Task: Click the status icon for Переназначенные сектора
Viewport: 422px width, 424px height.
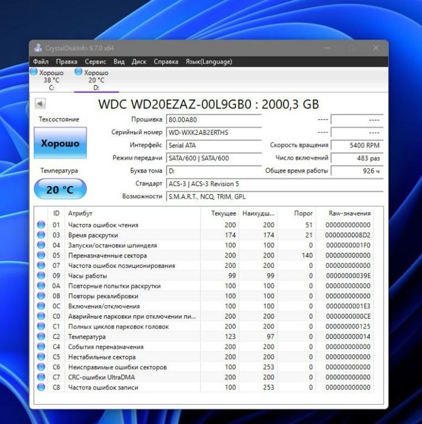Action: point(41,255)
